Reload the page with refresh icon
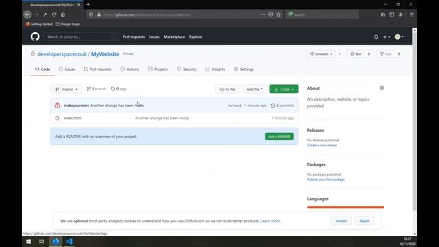 (x=54, y=14)
